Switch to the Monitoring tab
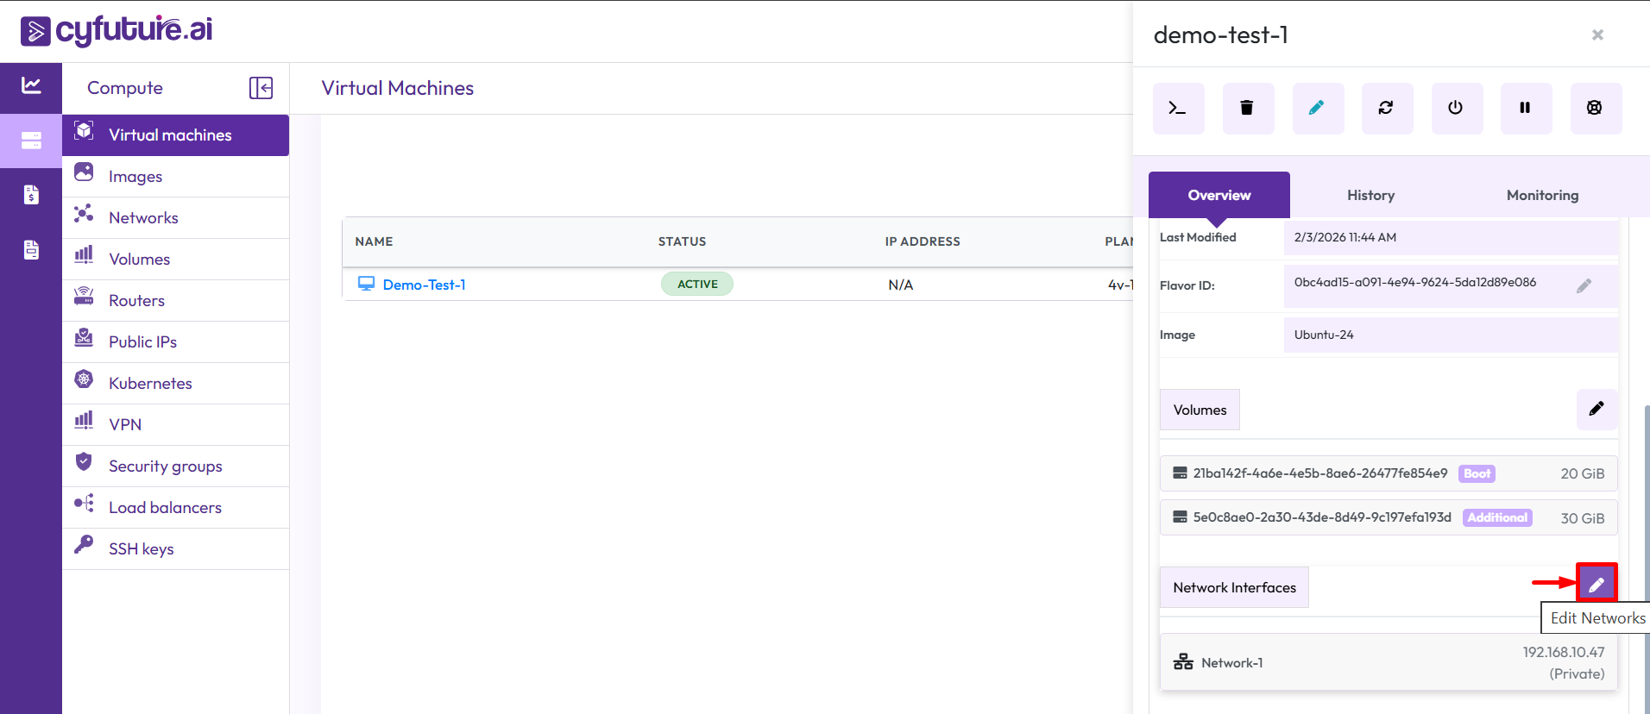The image size is (1650, 714). click(x=1541, y=195)
